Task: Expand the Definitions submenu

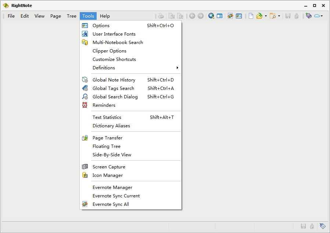Action: coord(130,68)
